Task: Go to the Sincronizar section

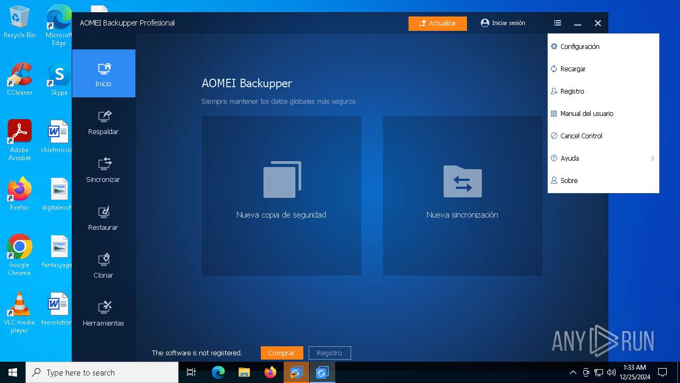Action: point(104,169)
